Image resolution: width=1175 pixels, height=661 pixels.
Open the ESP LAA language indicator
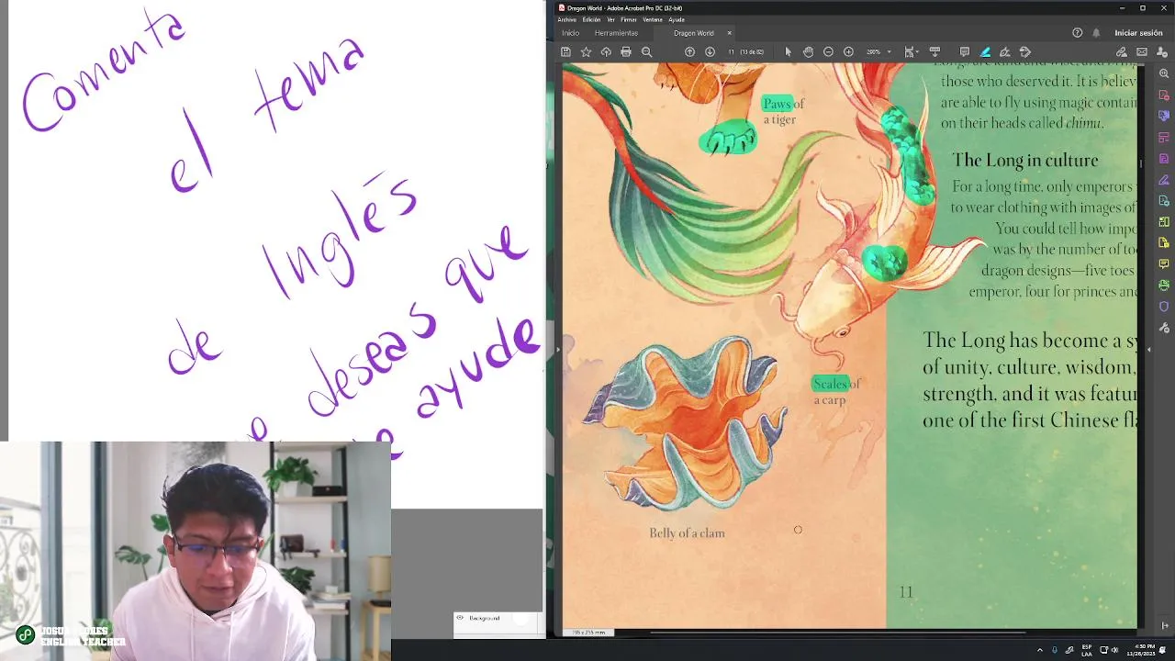click(x=1087, y=650)
